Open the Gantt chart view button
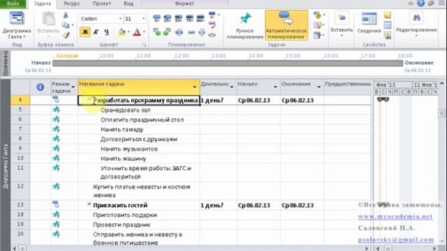 17,25
